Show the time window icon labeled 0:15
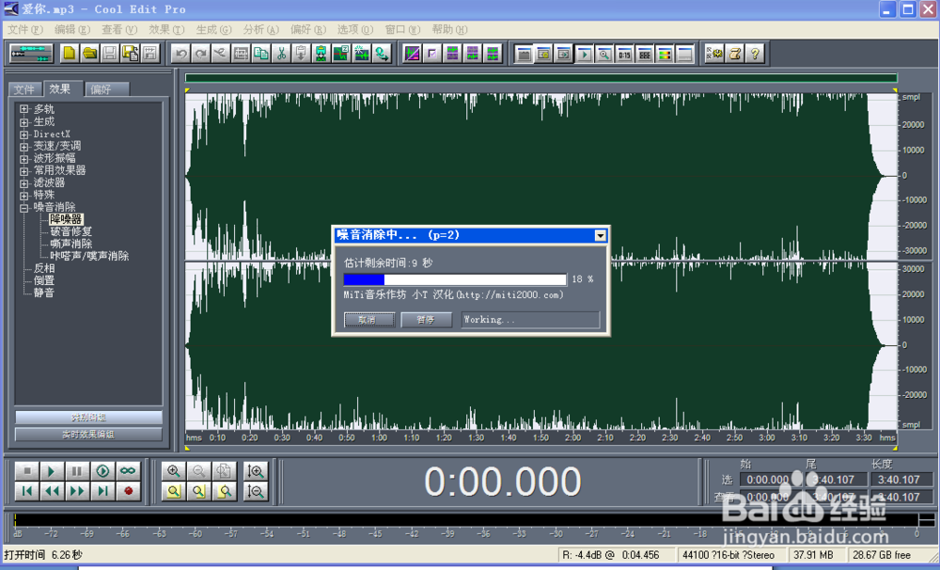Viewport: 940px width, 570px height. point(625,54)
